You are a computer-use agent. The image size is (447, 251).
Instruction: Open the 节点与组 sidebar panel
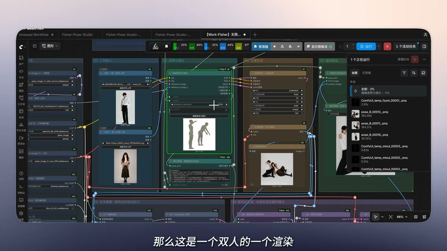click(21, 127)
